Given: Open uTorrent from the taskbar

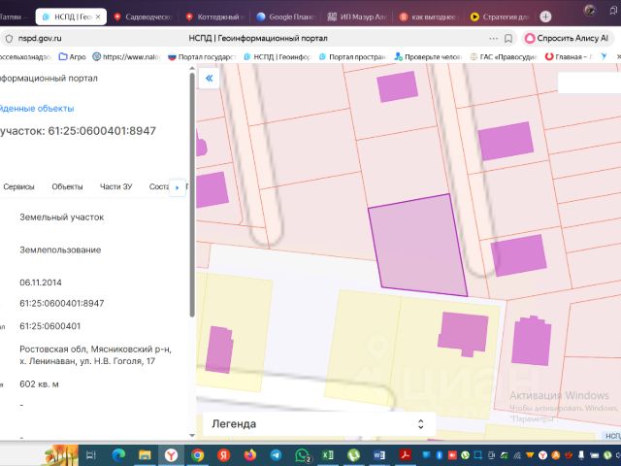Looking at the screenshot, I should [353, 455].
